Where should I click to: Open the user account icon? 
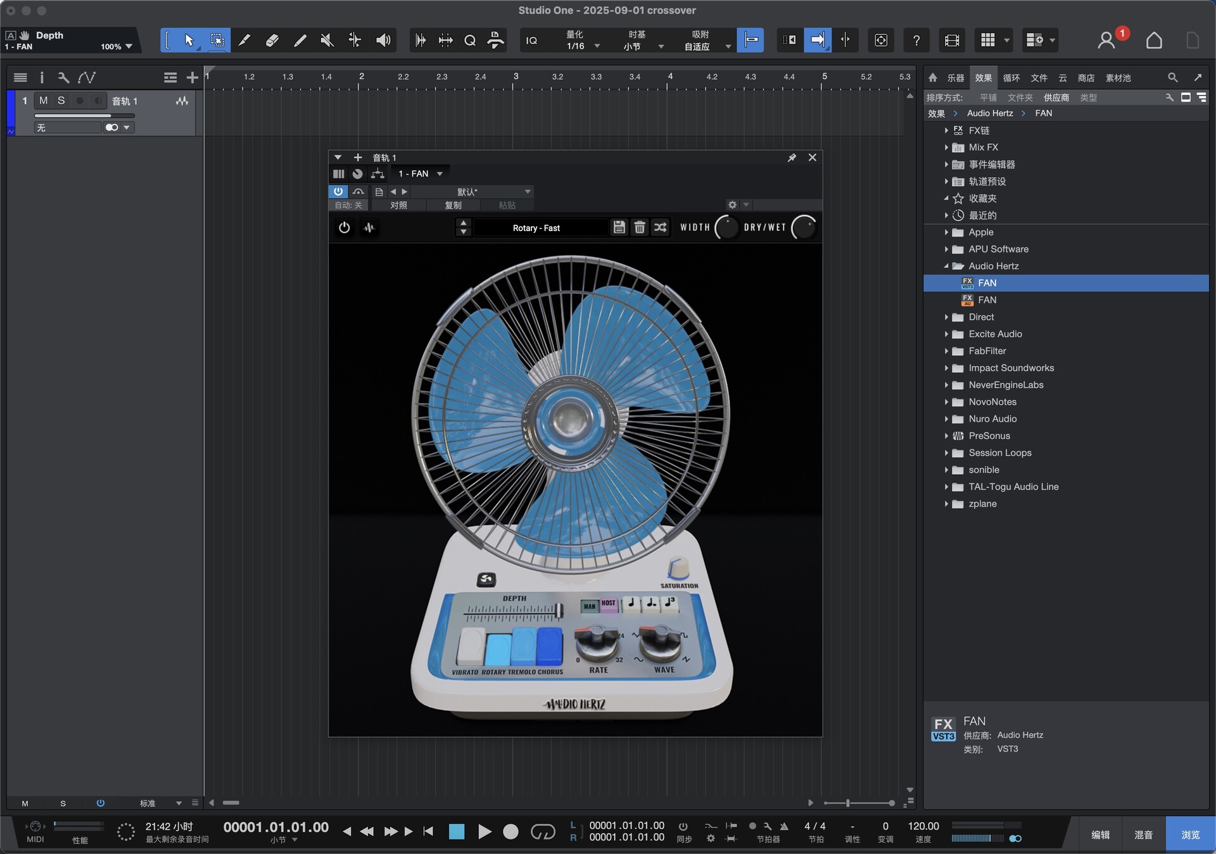pos(1106,41)
